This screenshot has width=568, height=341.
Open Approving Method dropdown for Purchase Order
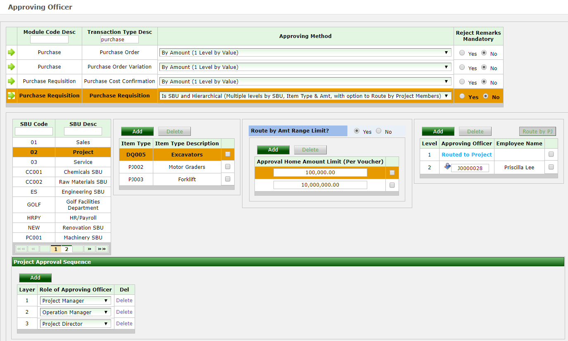pos(447,52)
